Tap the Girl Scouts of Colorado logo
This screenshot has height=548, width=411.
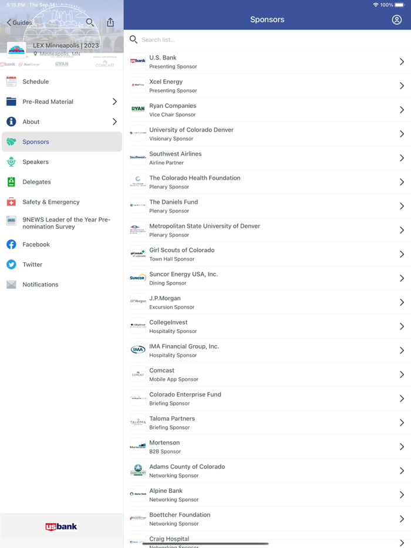coord(138,253)
